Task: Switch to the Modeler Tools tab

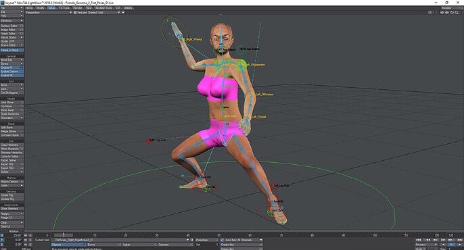Action: pyautogui.click(x=104, y=8)
